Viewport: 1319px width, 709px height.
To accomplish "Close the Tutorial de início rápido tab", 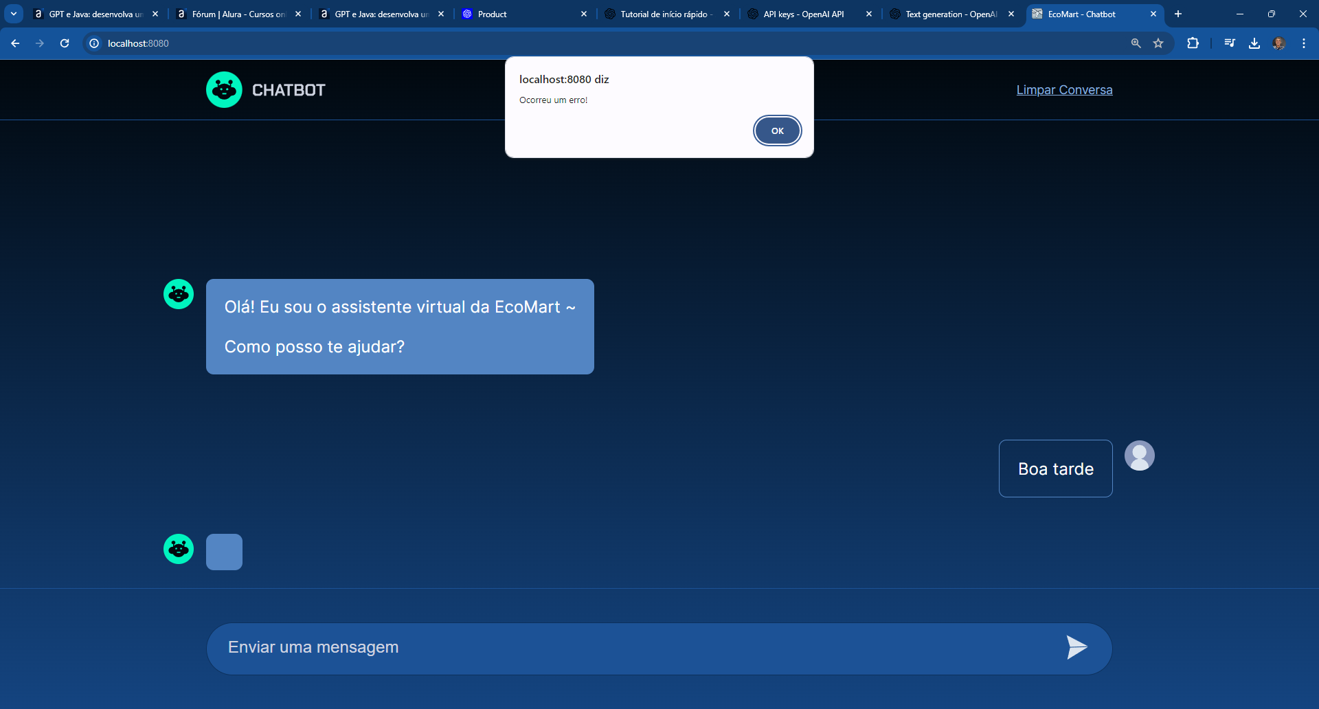I will 727,14.
